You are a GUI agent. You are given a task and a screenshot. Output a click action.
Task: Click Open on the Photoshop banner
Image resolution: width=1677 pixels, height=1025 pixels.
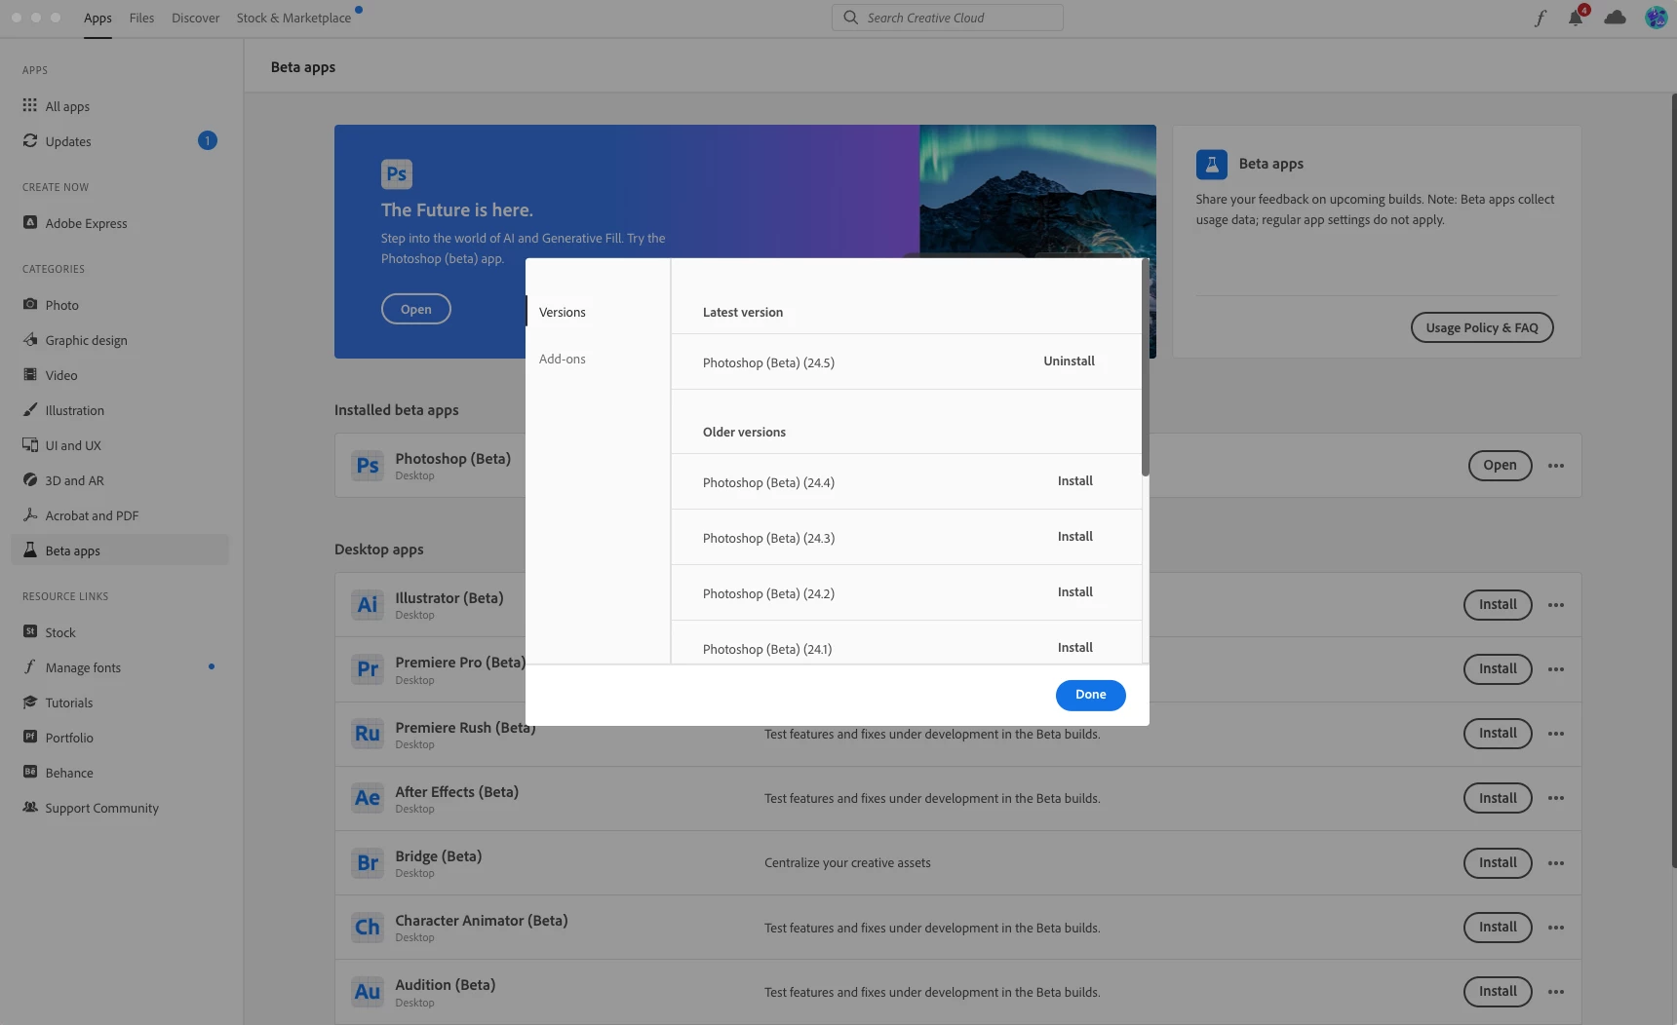coord(416,309)
